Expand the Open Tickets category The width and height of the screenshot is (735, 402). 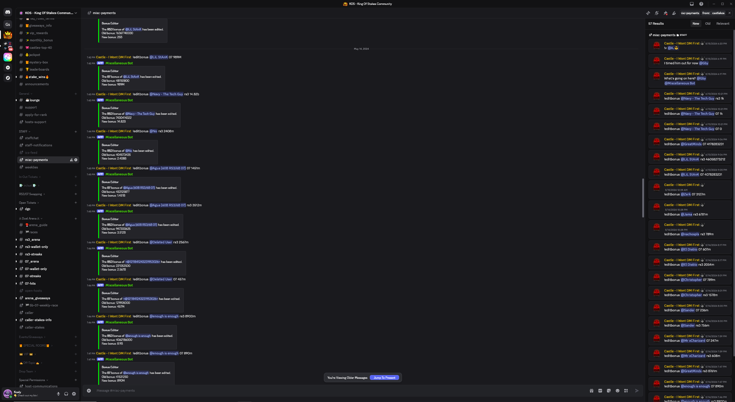29,203
